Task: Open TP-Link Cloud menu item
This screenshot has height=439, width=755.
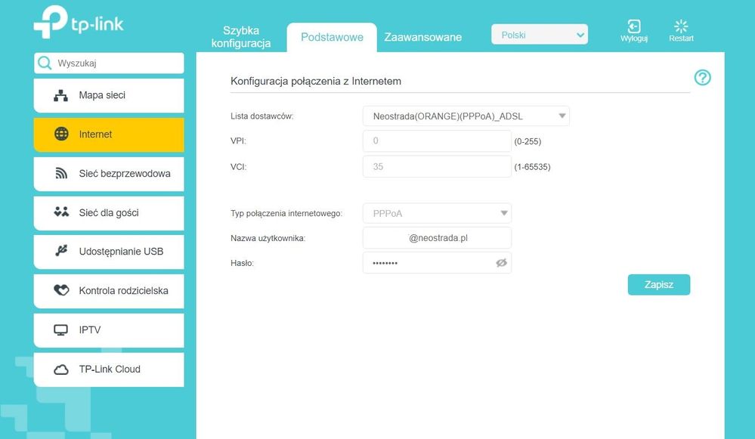Action: click(x=109, y=369)
